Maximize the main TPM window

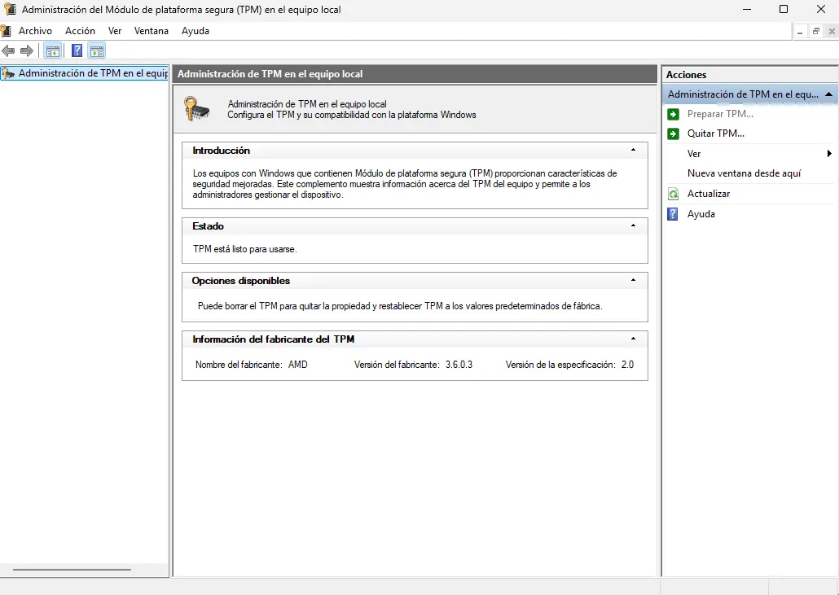[x=784, y=9]
